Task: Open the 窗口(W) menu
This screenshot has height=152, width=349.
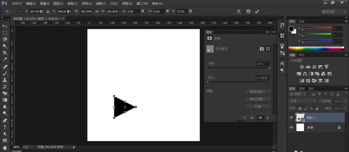Action: pyautogui.click(x=142, y=3)
